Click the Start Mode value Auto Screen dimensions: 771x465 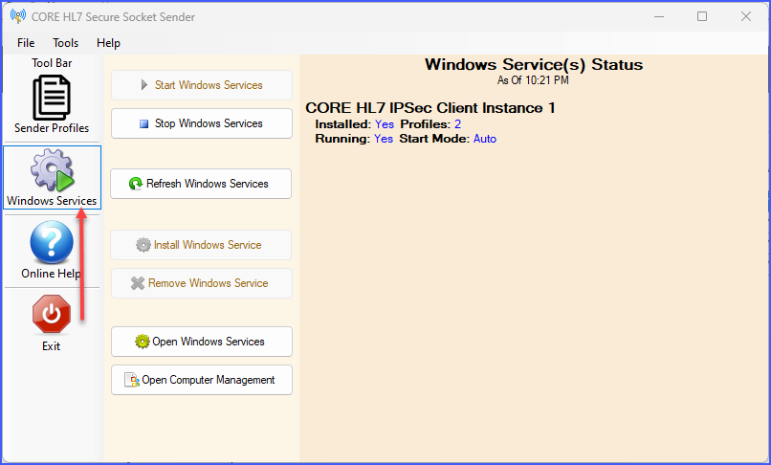(485, 139)
